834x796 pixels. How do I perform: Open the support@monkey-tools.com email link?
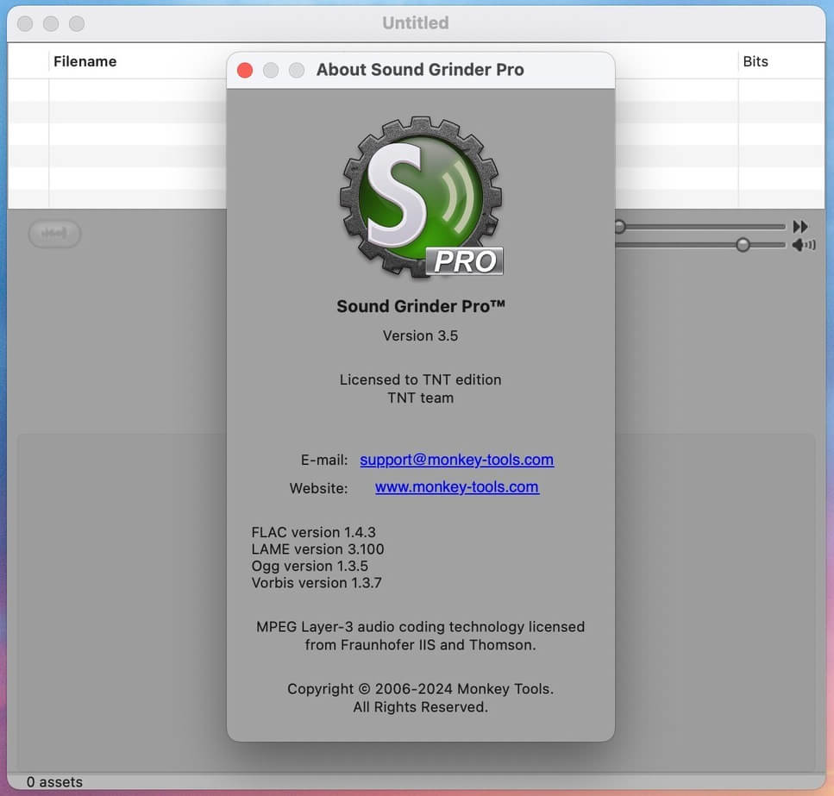point(456,460)
